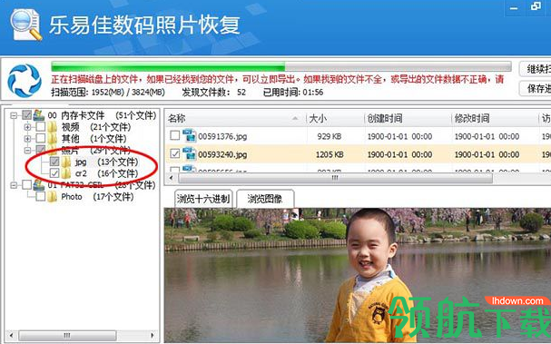The width and height of the screenshot is (551, 344).
Task: Expand the 其他 tree node
Action: click(27, 139)
